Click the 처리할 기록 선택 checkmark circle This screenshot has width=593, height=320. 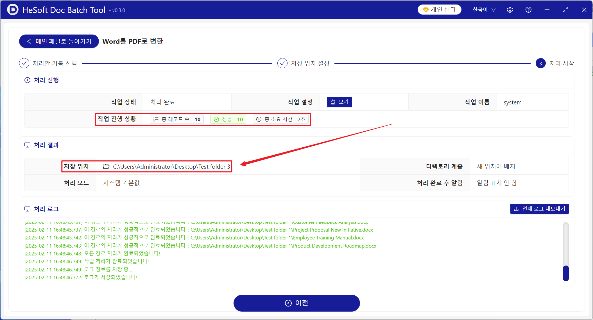click(24, 63)
